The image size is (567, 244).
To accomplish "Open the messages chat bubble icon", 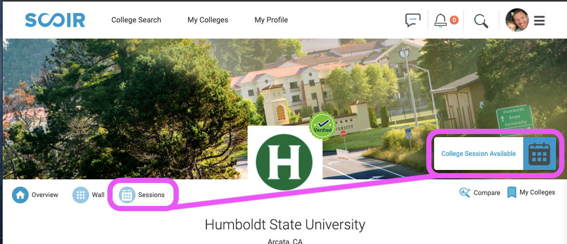I will [413, 20].
